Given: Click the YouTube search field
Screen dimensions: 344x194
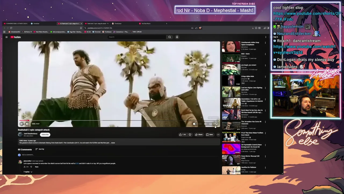Looking at the screenshot, I should click(137, 37).
